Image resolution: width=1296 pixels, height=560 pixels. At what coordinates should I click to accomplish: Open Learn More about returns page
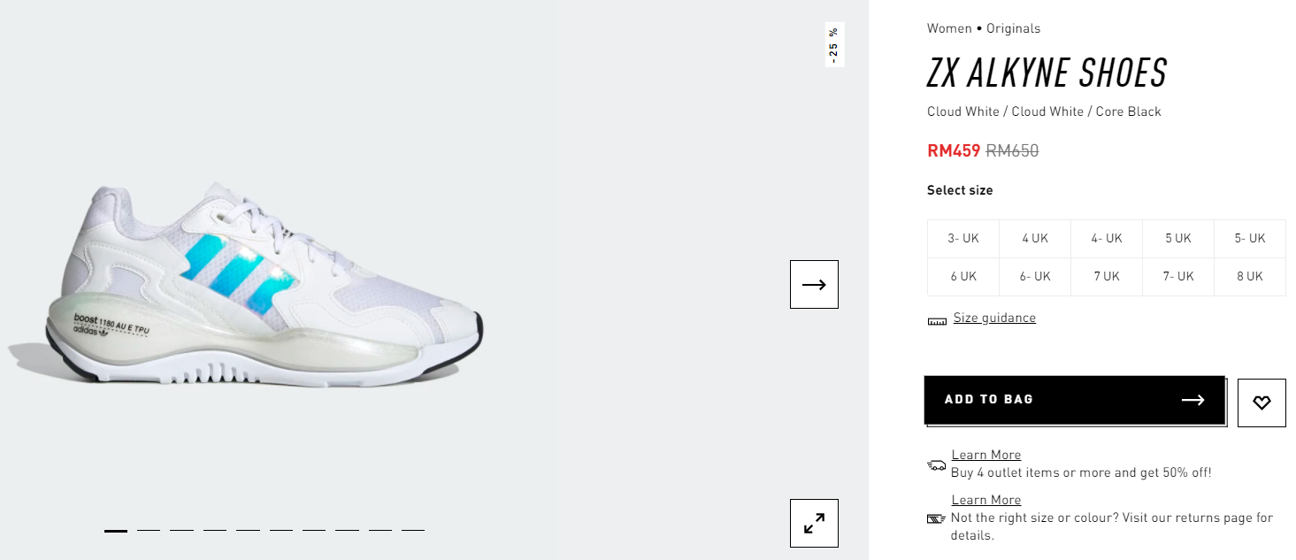click(986, 500)
